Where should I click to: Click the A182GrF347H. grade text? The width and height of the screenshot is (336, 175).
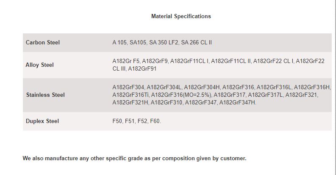238,102
